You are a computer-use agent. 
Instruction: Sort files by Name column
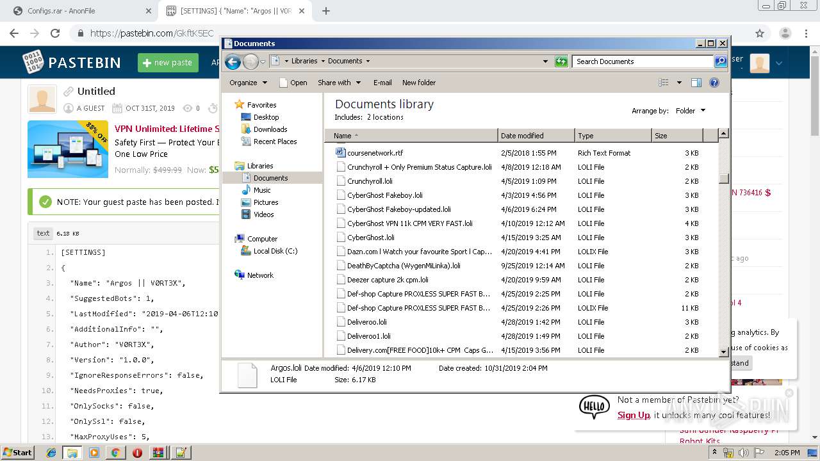(411, 136)
